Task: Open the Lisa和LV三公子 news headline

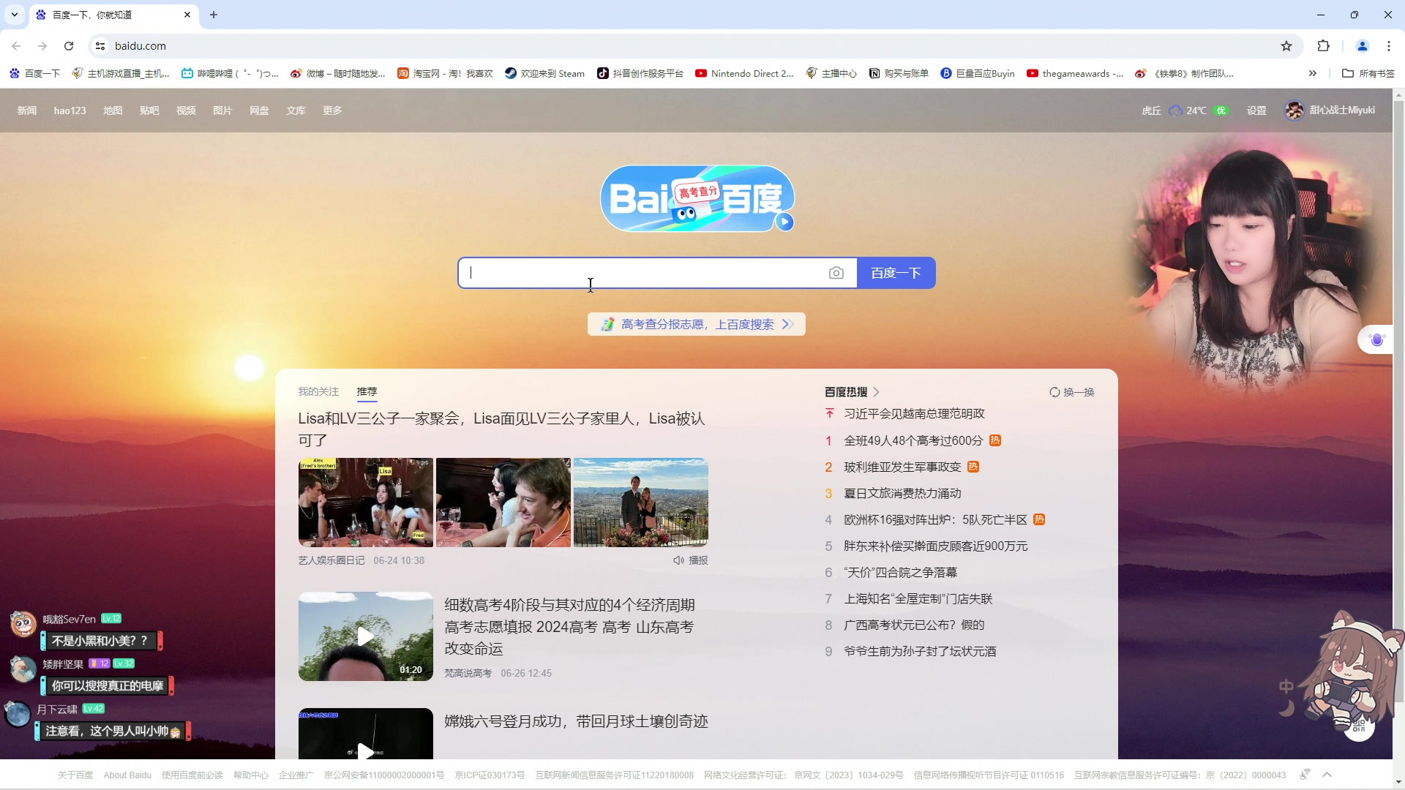Action: click(x=501, y=429)
